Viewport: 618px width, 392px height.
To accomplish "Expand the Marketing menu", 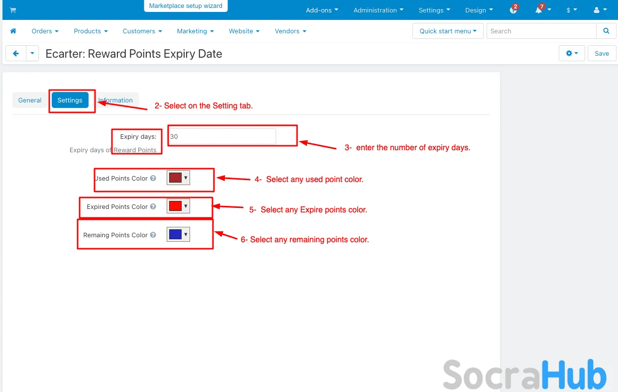I will pos(195,31).
